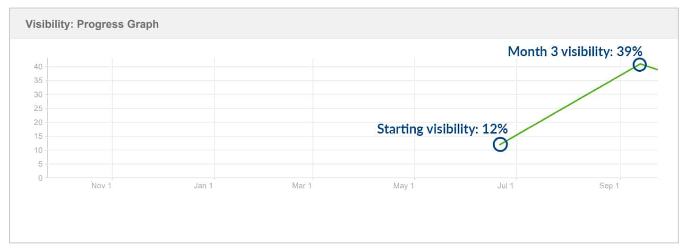
Task: Click the Starting visibility circle marker
Action: pyautogui.click(x=500, y=144)
